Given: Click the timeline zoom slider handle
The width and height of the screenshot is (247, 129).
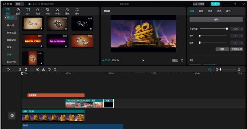Looking at the screenshot, I should coord(220,69).
